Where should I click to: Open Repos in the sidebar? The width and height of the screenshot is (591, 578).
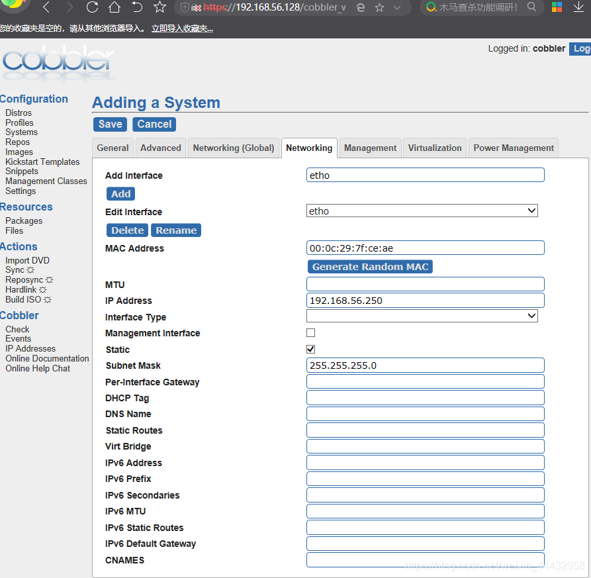point(17,142)
